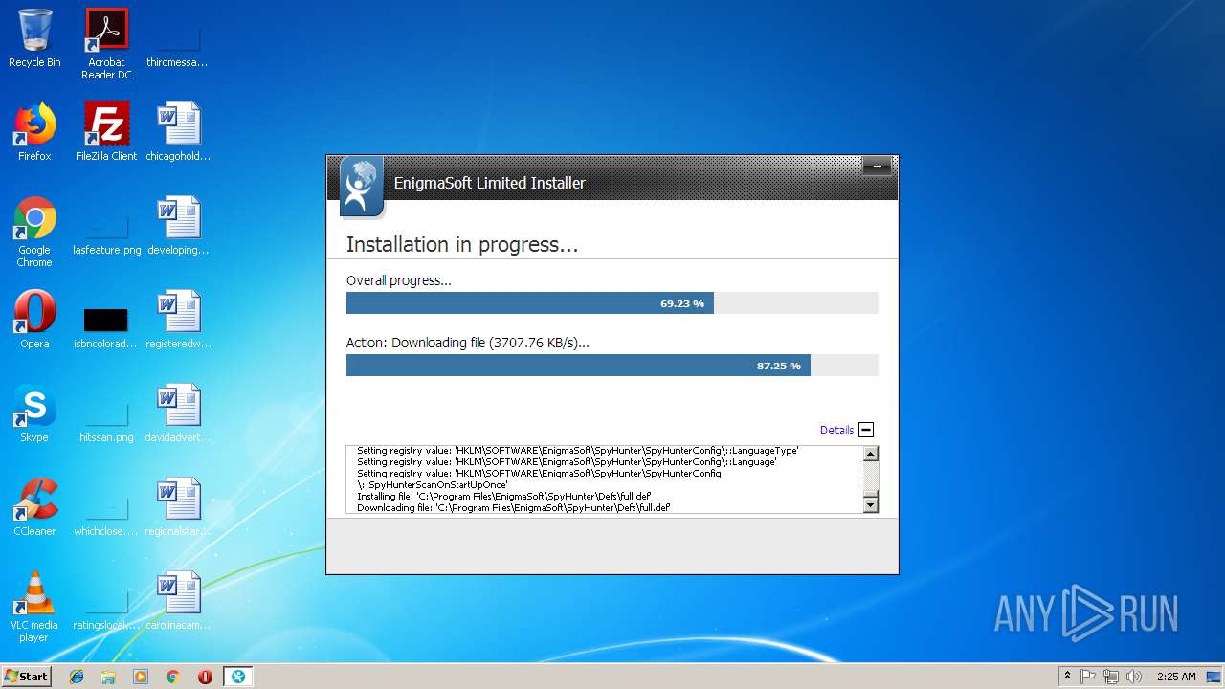1225x689 pixels.
Task: Open the Skype desktop shortcut
Action: pos(34,412)
